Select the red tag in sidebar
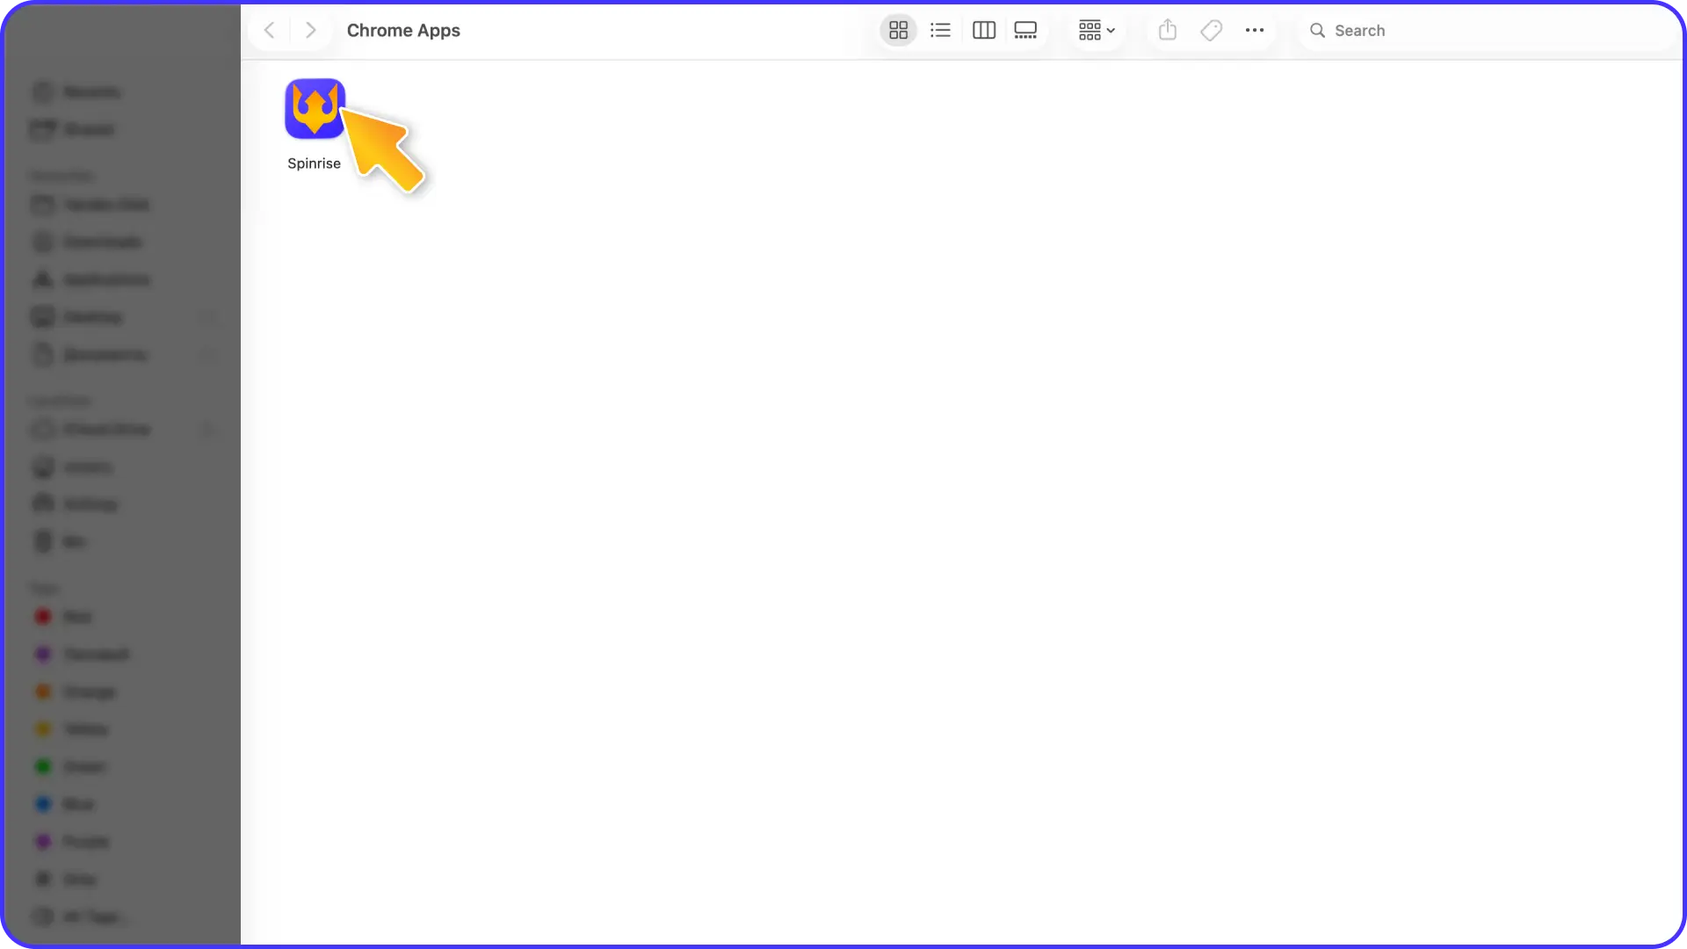 [62, 617]
